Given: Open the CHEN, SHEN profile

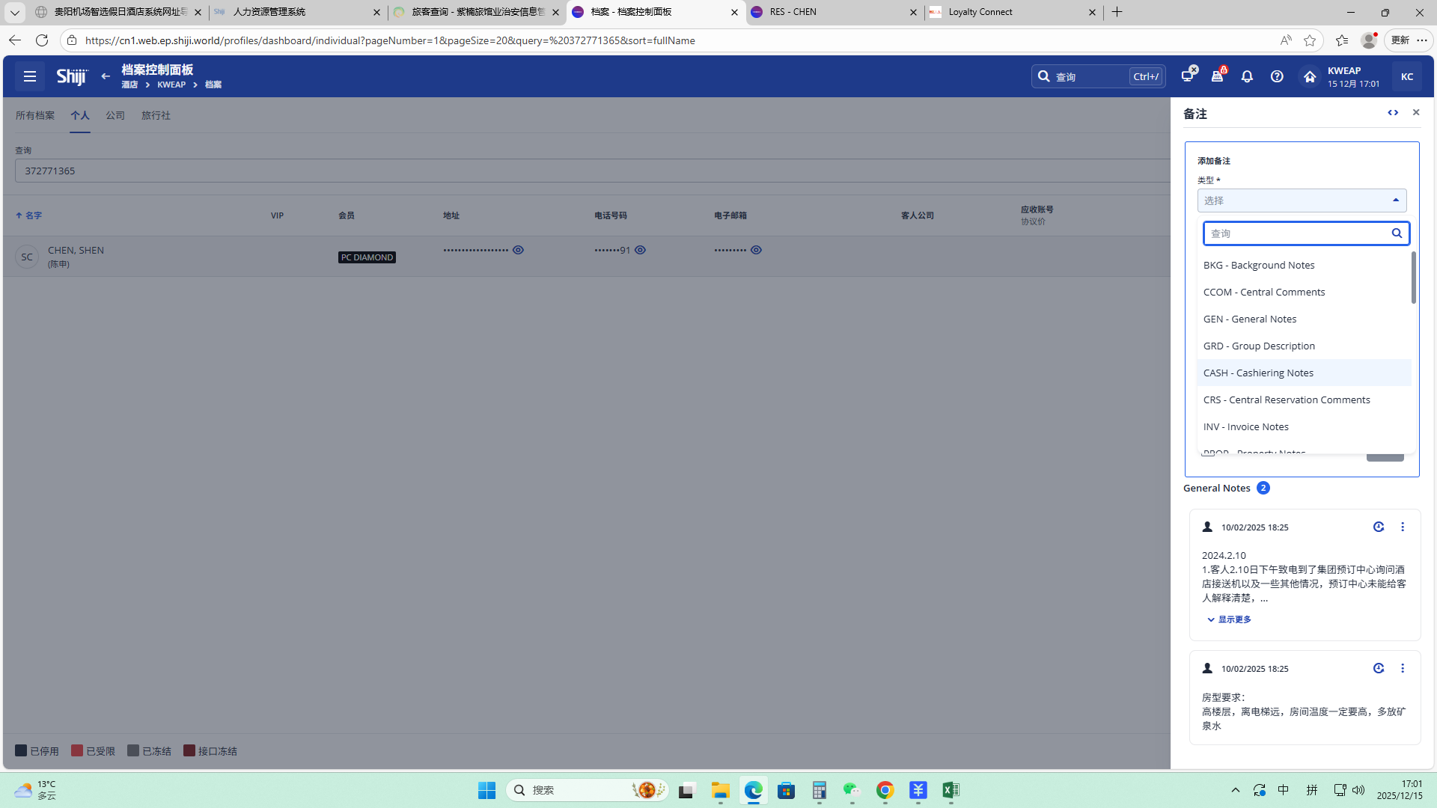Looking at the screenshot, I should coord(76,251).
